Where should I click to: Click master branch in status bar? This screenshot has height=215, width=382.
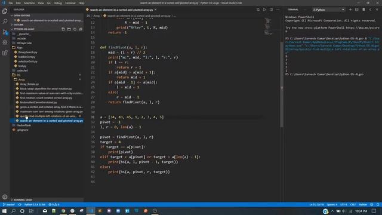(9, 204)
